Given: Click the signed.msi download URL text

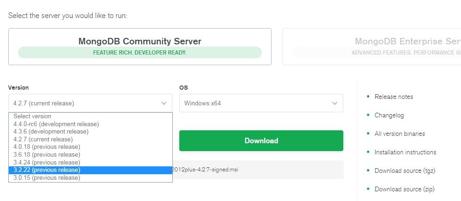Looking at the screenshot, I should 205,170.
